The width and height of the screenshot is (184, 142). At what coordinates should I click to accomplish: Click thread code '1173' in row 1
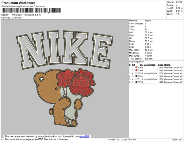tap(161, 68)
